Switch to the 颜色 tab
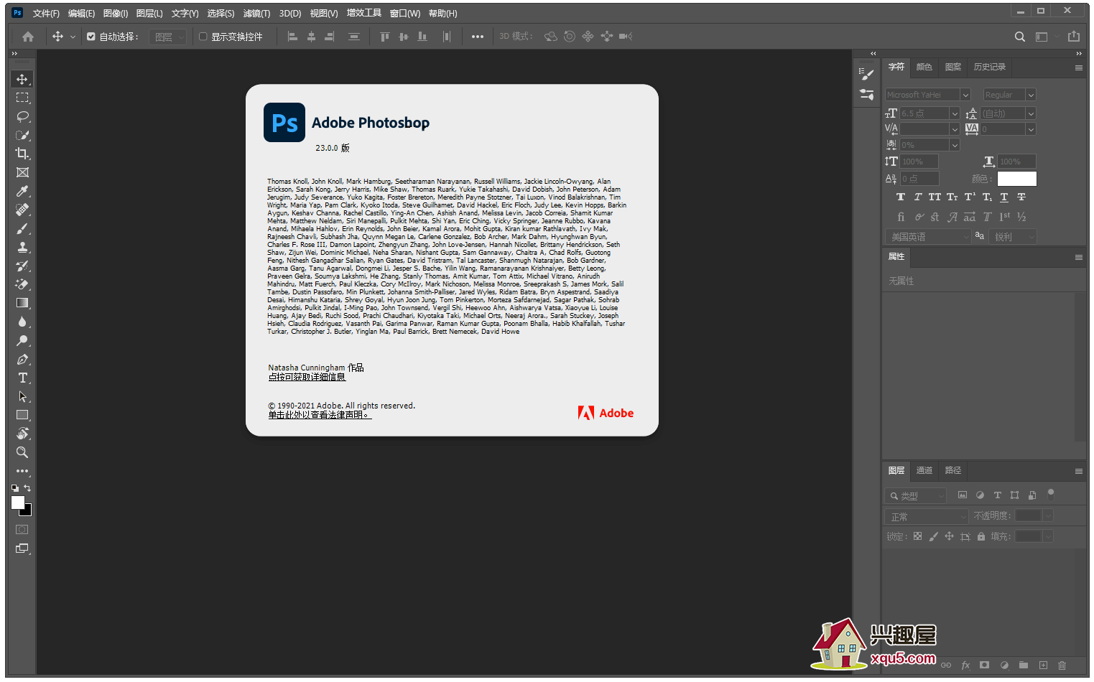The image size is (1094, 682). (924, 67)
